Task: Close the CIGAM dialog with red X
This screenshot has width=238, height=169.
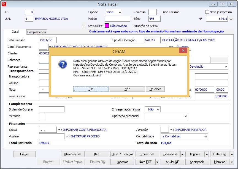Action: [183, 51]
